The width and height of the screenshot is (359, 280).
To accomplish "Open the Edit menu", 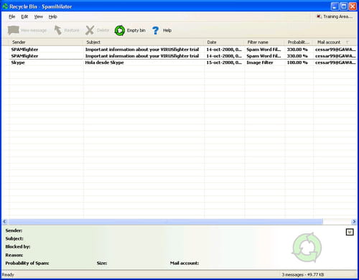I will pos(24,17).
